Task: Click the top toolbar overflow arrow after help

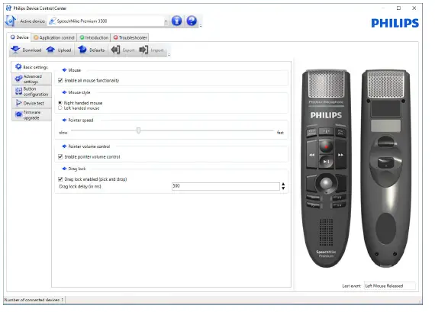Action: tap(201, 26)
